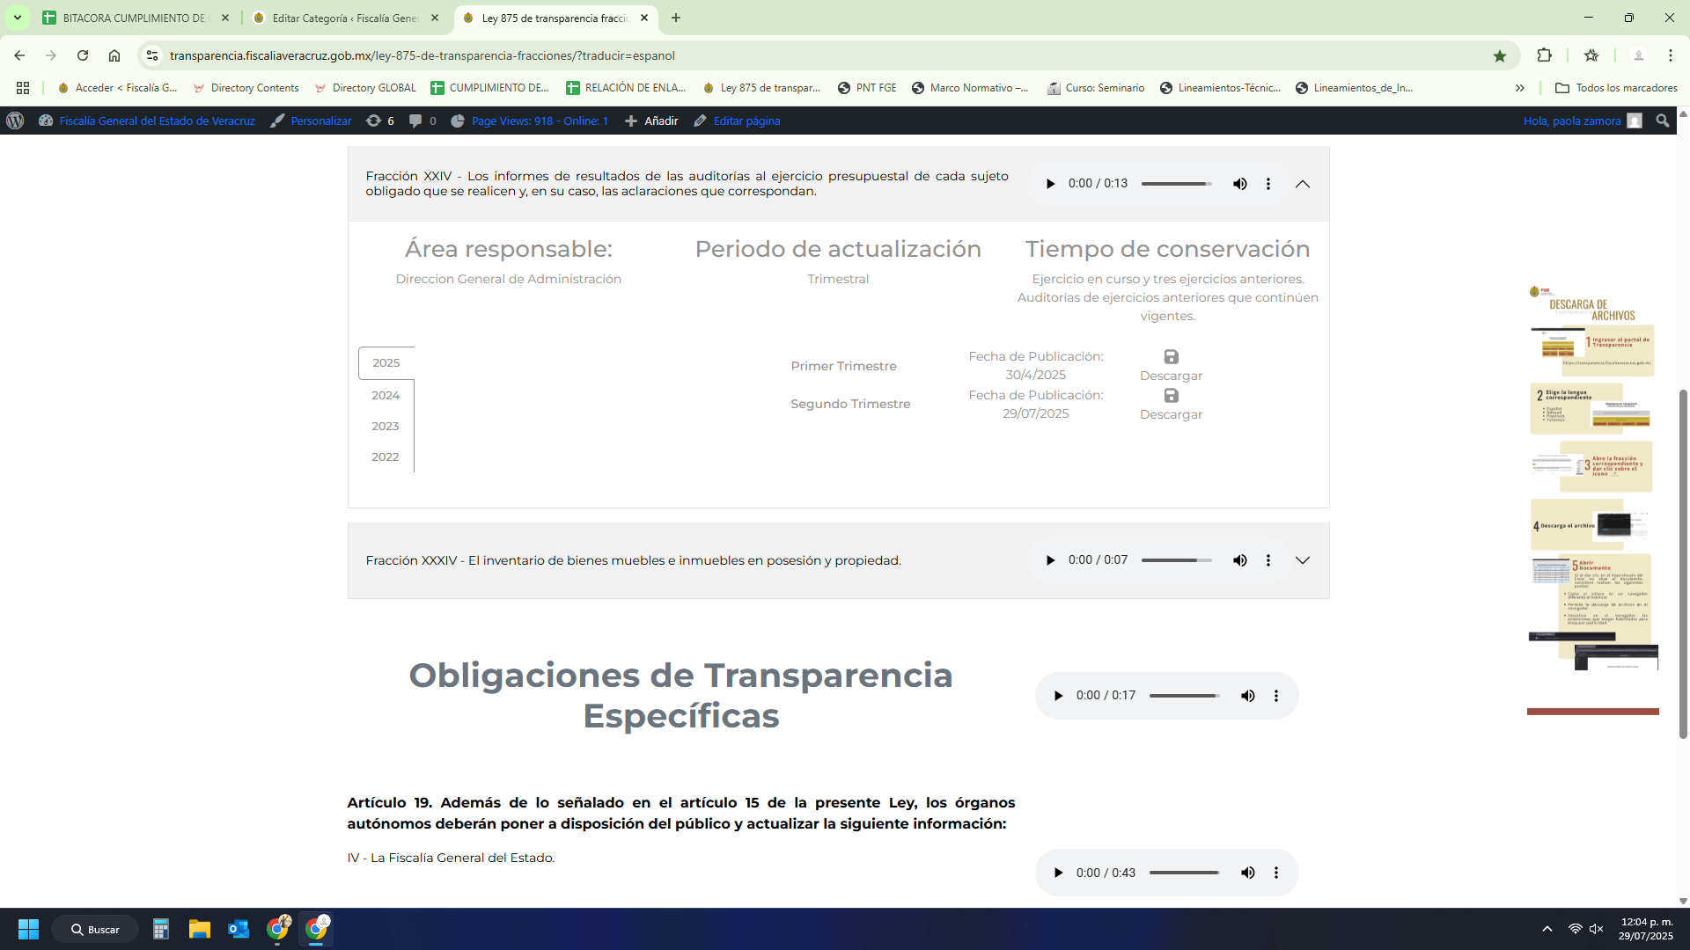Select the 2024 year tab
Viewport: 1690px width, 950px height.
point(386,395)
